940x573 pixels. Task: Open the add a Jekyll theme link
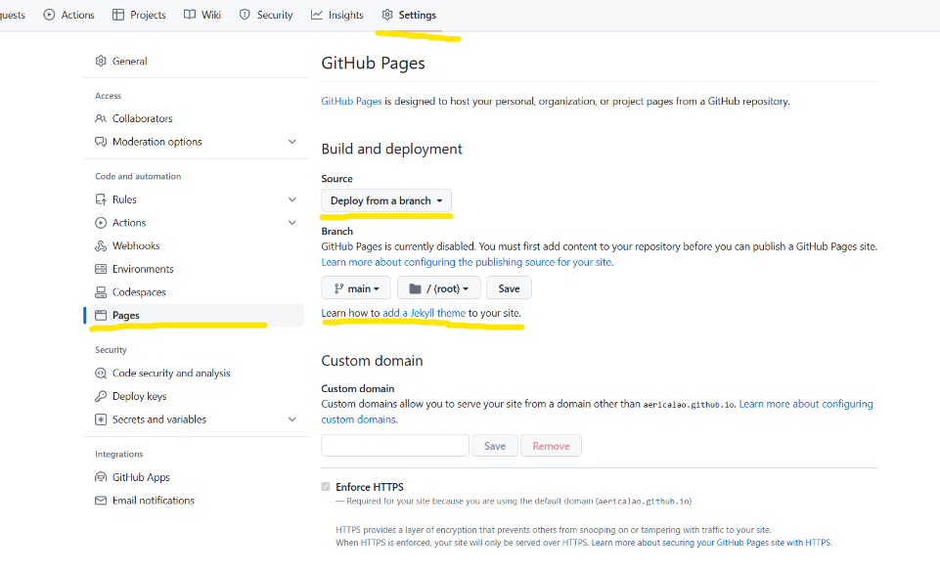tap(424, 313)
